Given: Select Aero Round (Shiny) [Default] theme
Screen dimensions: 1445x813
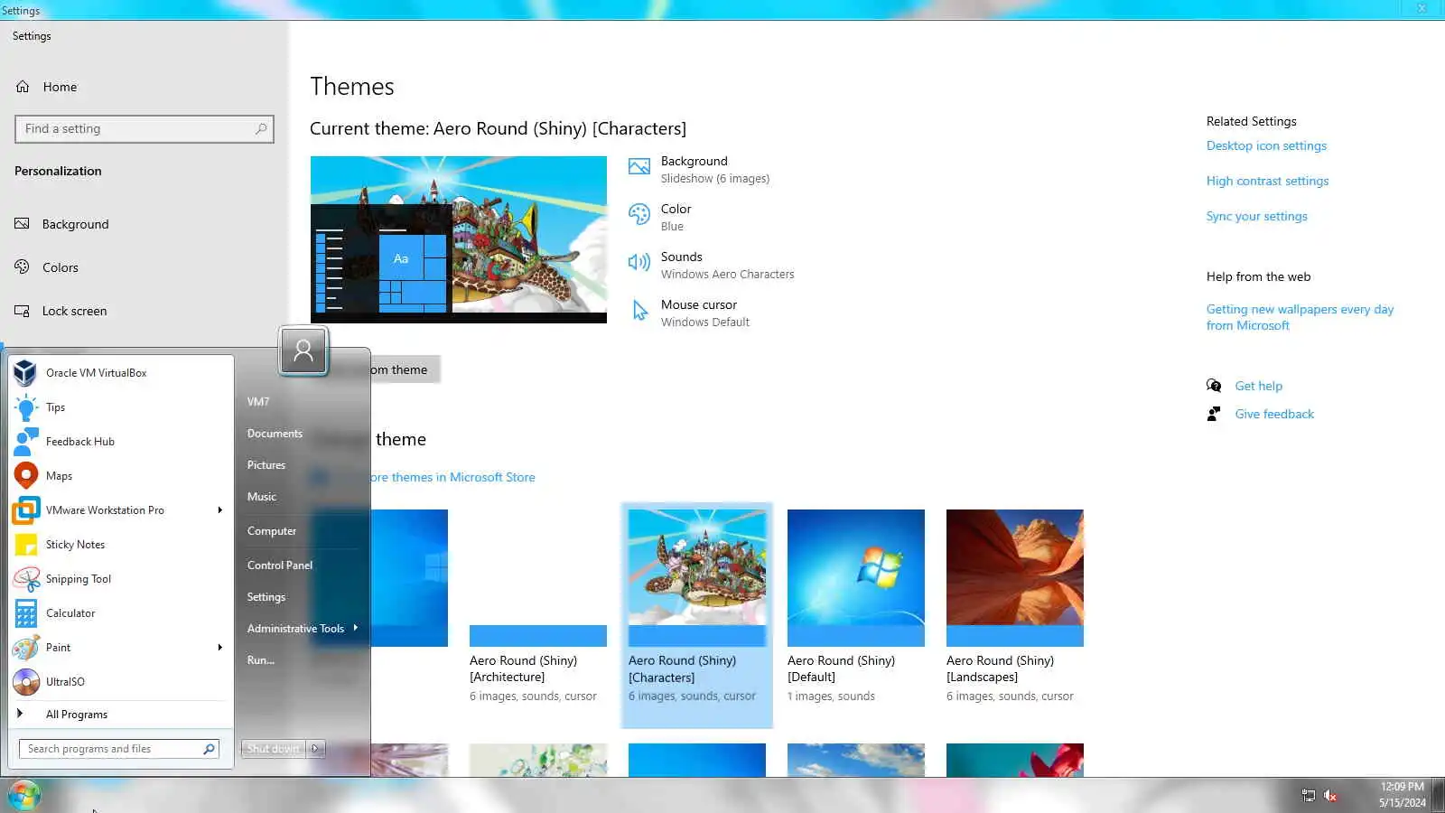Looking at the screenshot, I should (856, 607).
